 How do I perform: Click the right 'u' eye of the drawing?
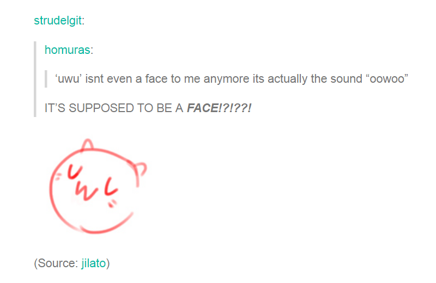click(111, 186)
